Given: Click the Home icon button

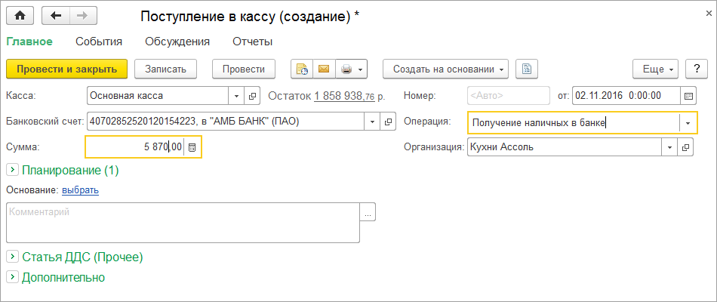Looking at the screenshot, I should click(x=20, y=15).
